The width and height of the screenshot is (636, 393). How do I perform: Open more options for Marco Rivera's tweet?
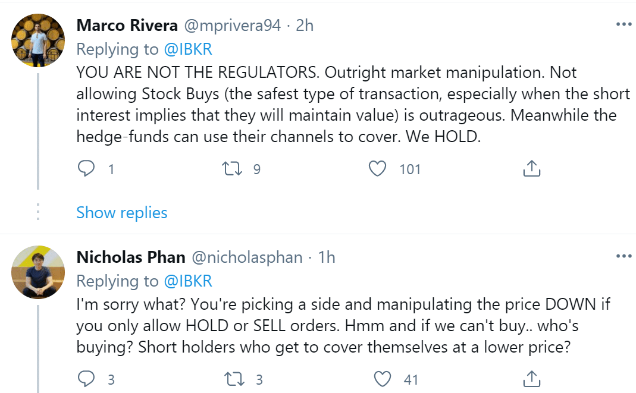coord(623,24)
